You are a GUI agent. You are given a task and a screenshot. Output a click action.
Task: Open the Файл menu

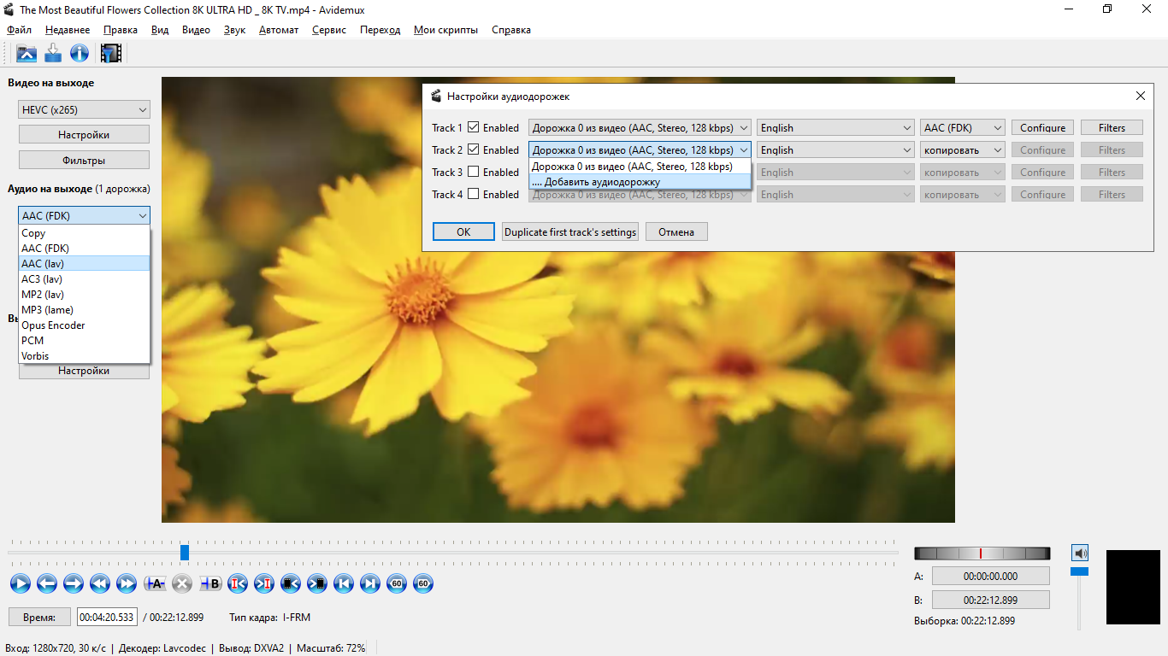19,30
